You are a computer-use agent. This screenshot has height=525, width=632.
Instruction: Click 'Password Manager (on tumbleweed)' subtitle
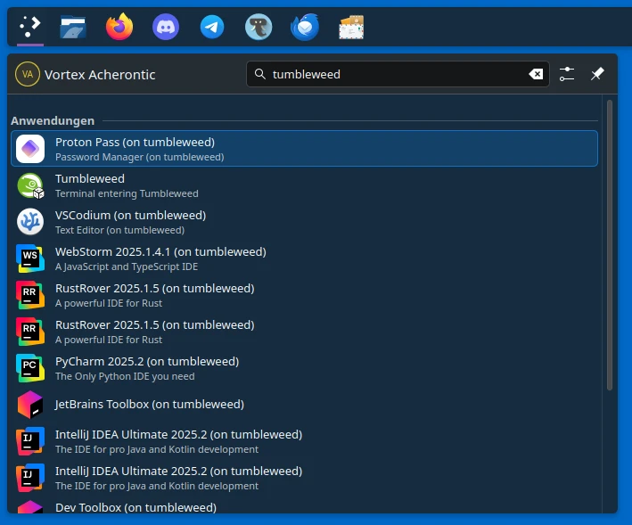(x=139, y=157)
